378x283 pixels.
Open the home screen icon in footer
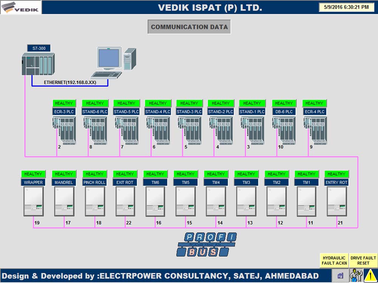click(340, 275)
